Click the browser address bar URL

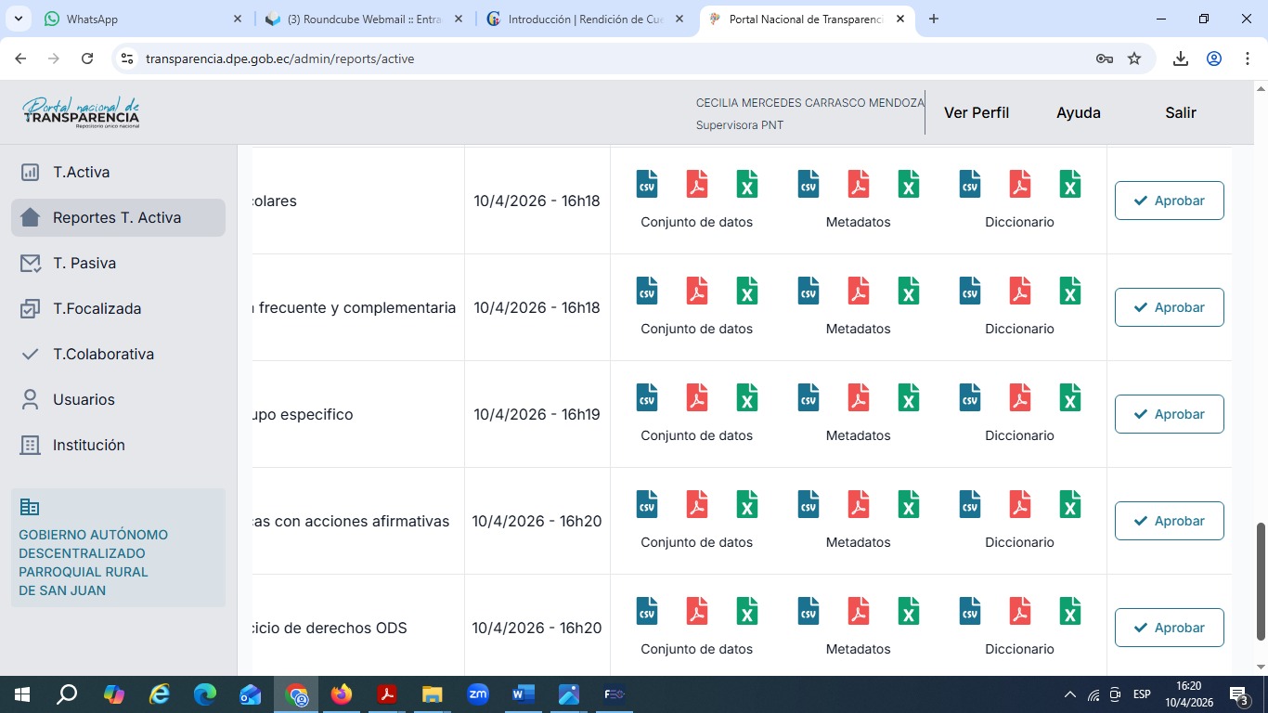(x=280, y=58)
